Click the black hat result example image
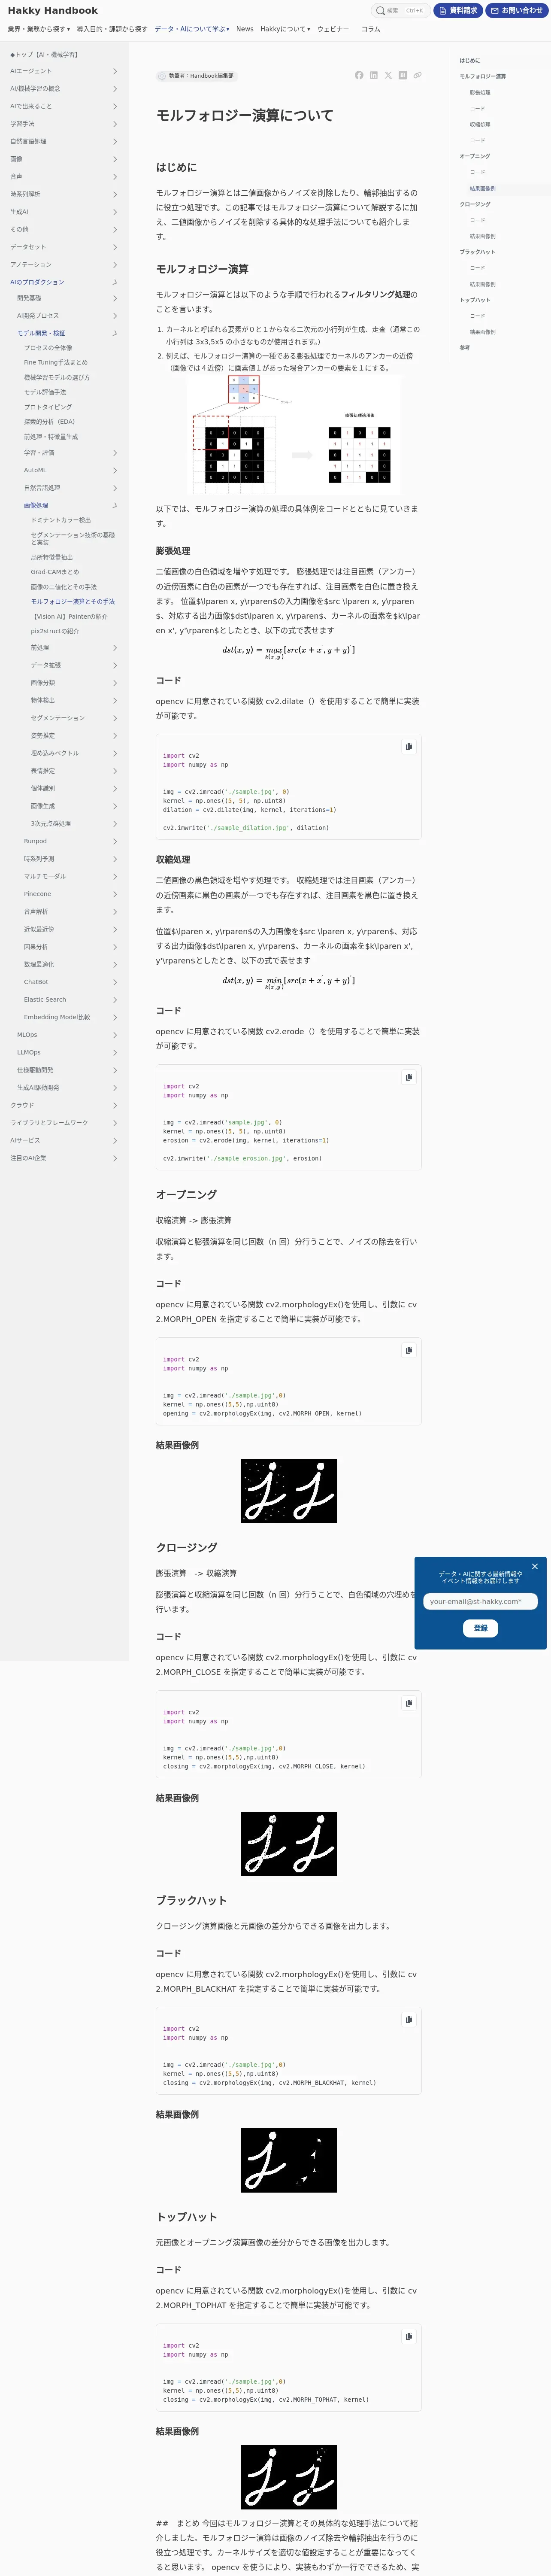 288,2160
